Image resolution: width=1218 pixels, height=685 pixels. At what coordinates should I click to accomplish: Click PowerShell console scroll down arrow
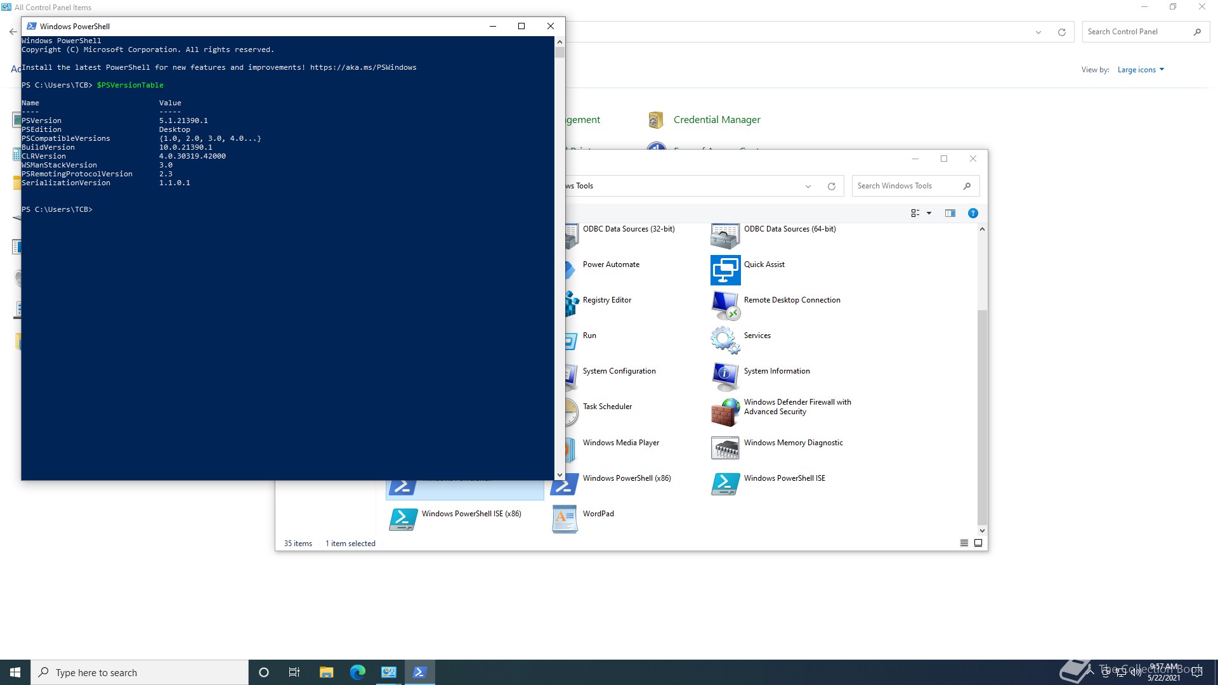(x=560, y=474)
